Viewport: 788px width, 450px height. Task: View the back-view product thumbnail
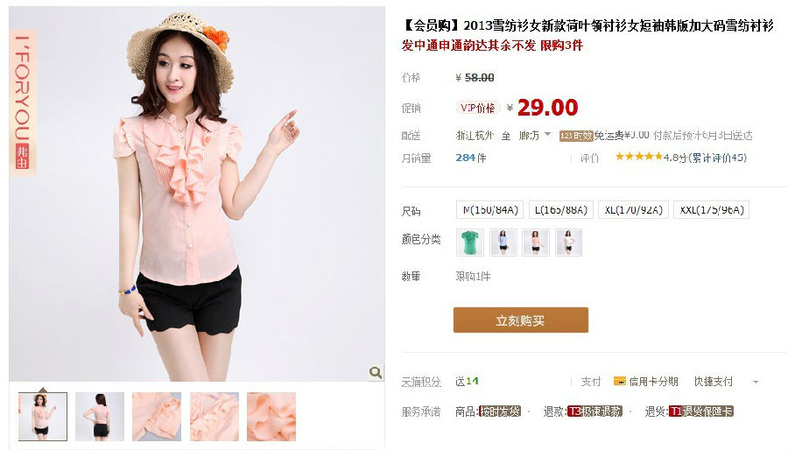100,417
